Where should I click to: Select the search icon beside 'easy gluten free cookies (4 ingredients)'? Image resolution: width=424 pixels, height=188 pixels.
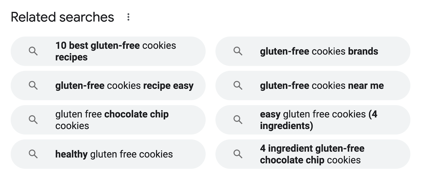[238, 120]
